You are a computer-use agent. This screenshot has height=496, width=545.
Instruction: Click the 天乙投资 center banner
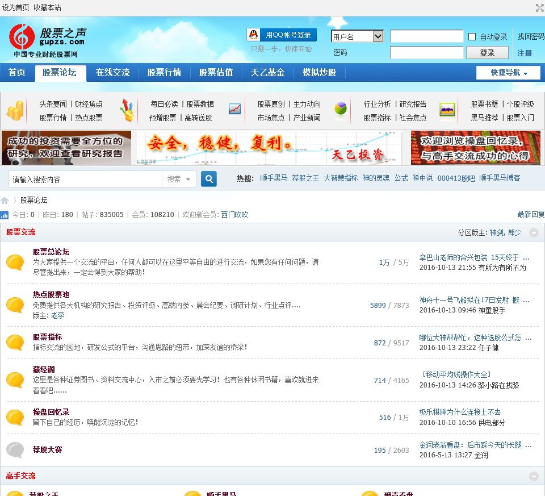tap(269, 148)
